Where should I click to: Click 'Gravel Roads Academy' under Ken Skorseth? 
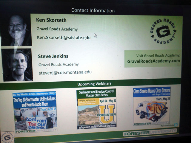click(x=57, y=29)
